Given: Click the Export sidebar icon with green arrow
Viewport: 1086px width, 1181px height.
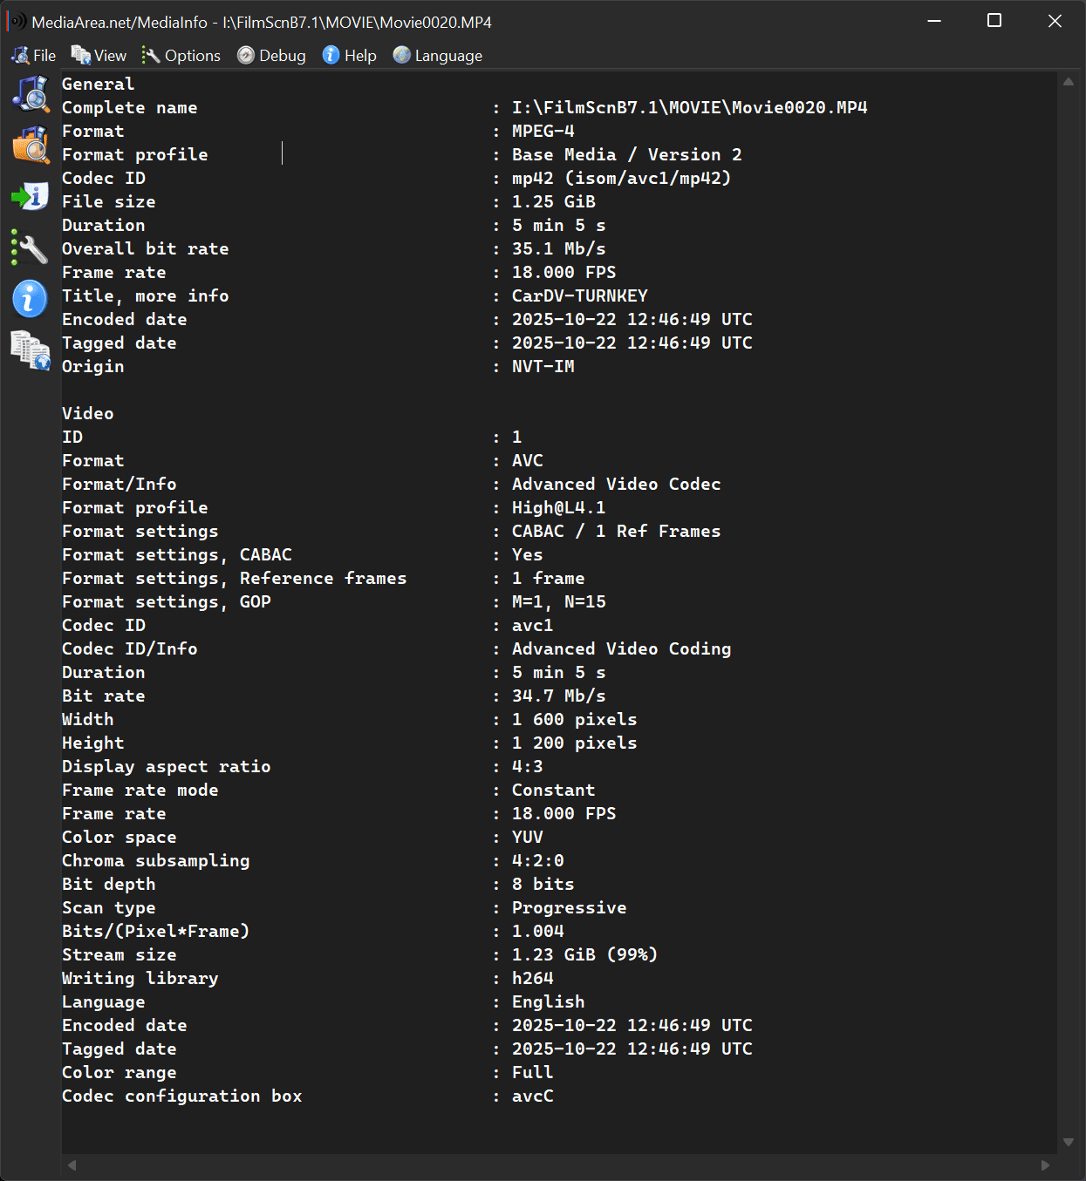Looking at the screenshot, I should [31, 196].
